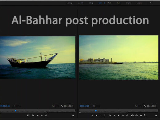Play the right monitor video
The height and width of the screenshot is (120, 160).
(x=118, y=115)
